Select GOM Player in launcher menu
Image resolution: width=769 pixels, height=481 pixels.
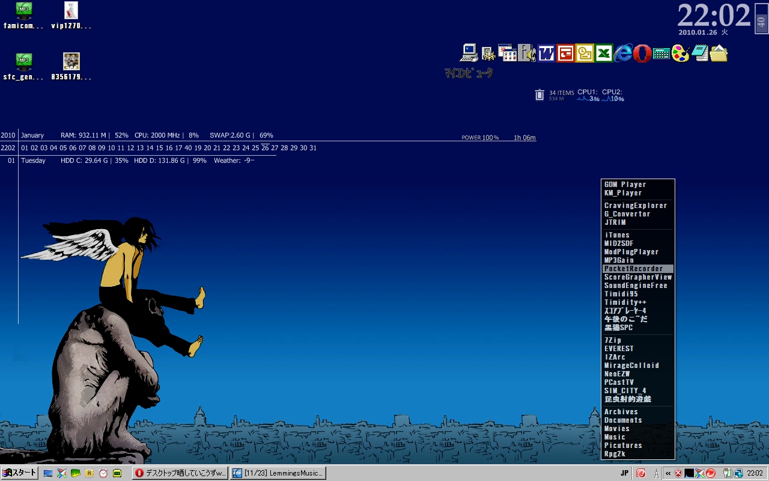[638, 185]
